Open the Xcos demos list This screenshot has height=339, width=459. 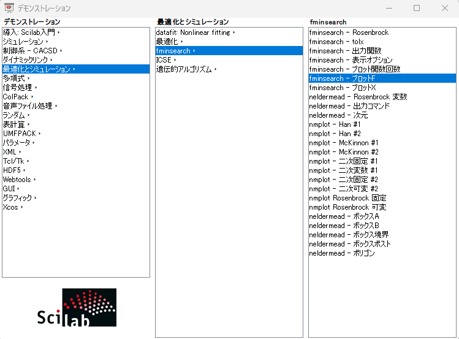[x=12, y=207]
